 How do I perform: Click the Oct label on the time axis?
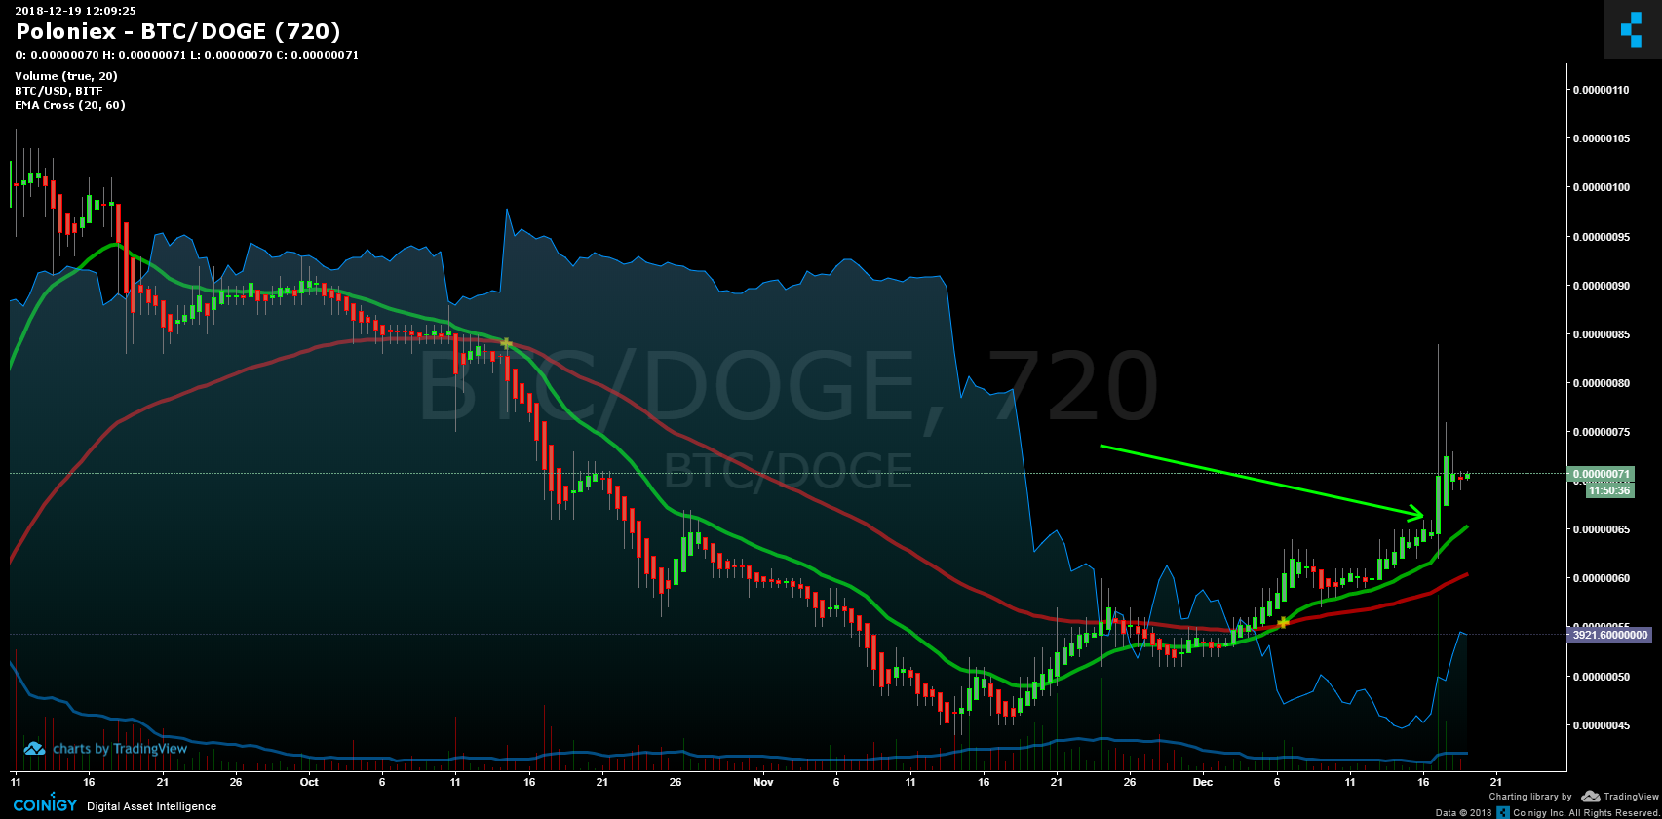(x=309, y=782)
